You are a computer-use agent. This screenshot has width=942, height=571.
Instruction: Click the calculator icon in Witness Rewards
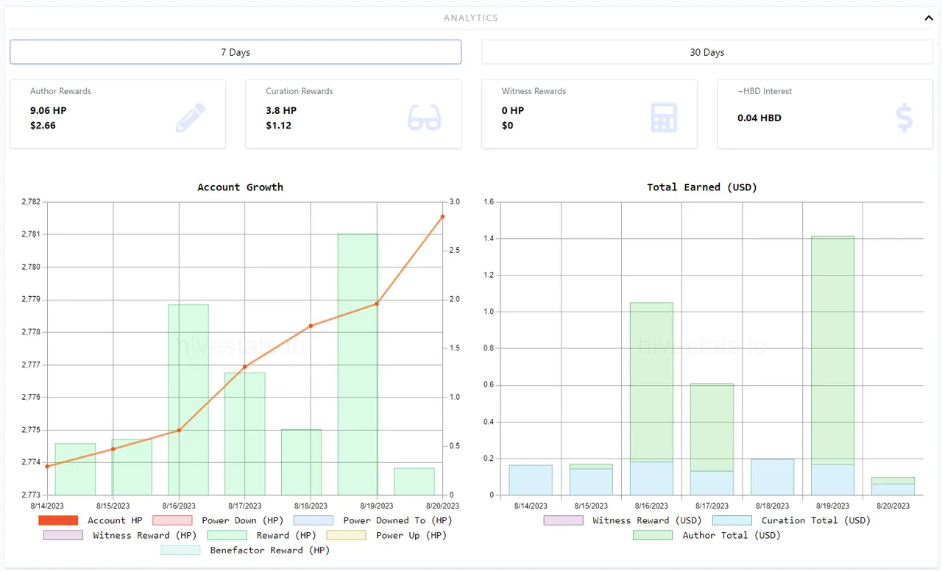[663, 118]
